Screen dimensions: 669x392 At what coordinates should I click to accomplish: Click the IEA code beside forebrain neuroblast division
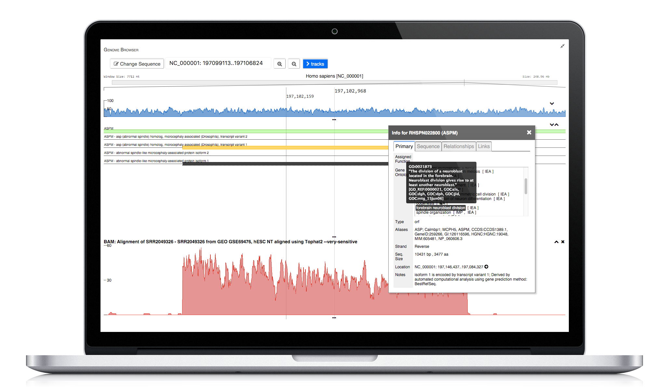473,208
